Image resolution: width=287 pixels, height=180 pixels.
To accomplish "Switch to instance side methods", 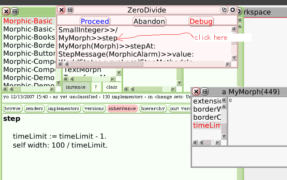I will coord(76,87).
